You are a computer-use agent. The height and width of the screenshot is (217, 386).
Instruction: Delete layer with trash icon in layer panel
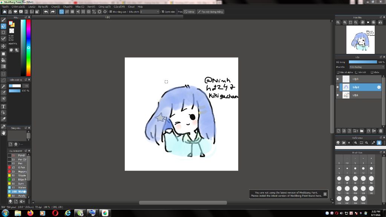(381, 131)
